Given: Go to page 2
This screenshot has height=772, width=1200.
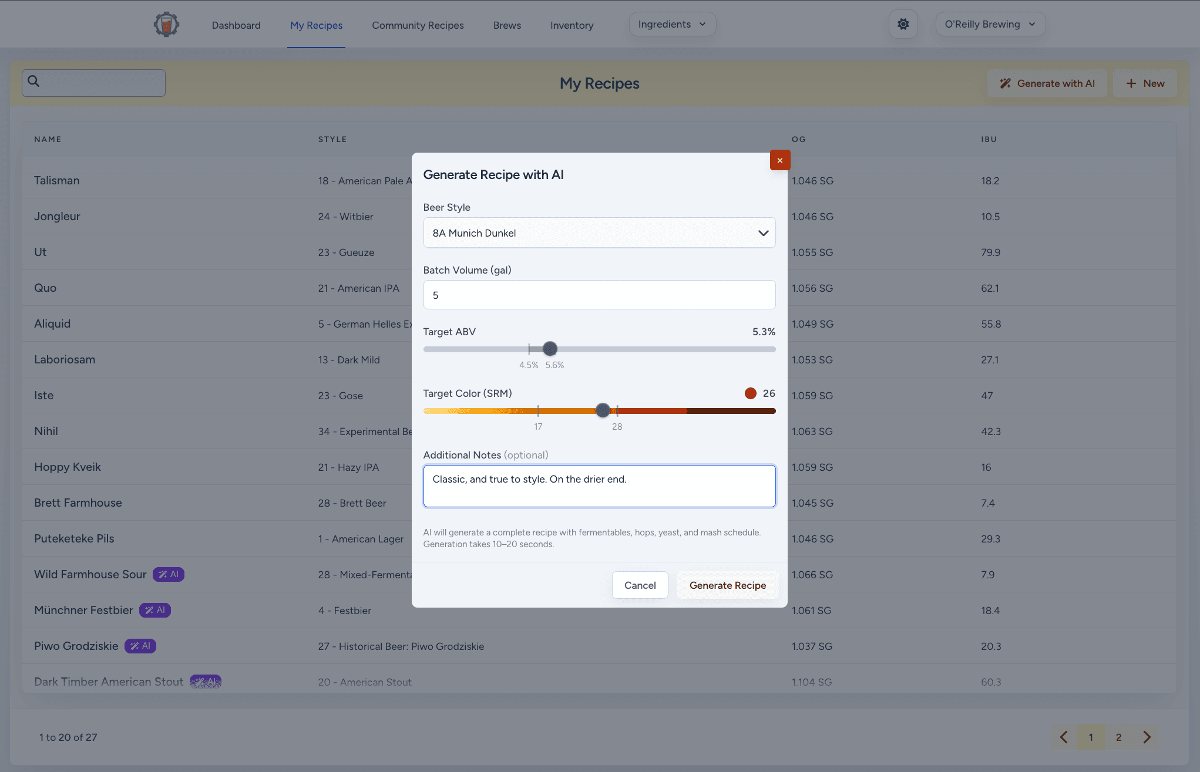Looking at the screenshot, I should tap(1118, 737).
